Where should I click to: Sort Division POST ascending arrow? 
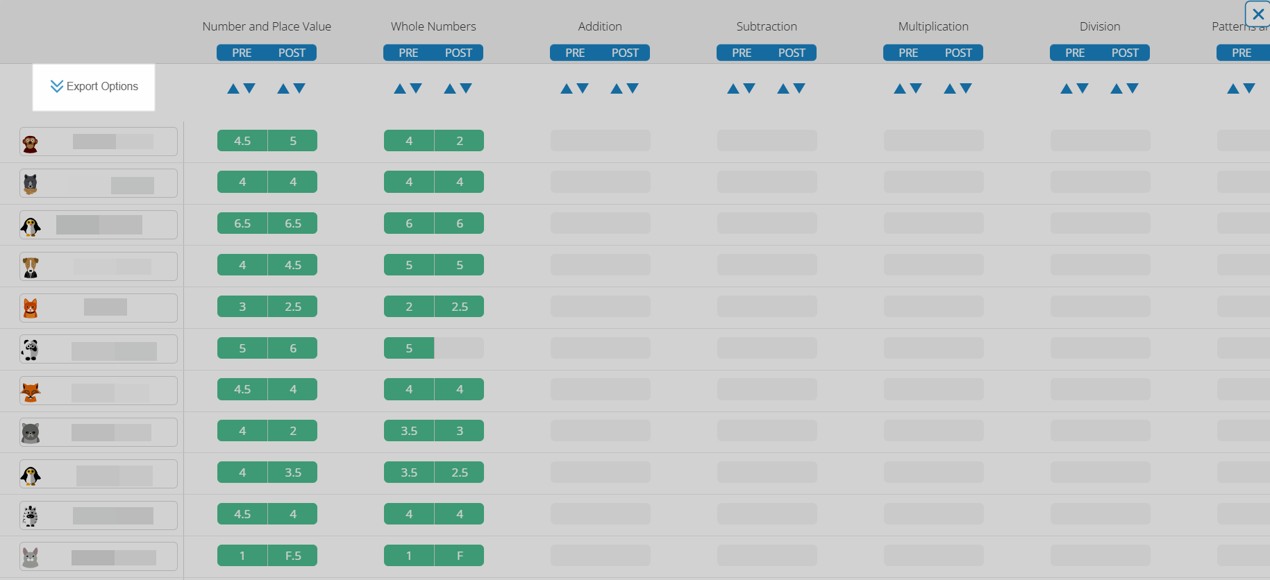[x=1117, y=88]
